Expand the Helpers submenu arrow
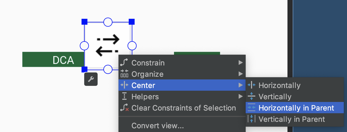 coord(241,97)
